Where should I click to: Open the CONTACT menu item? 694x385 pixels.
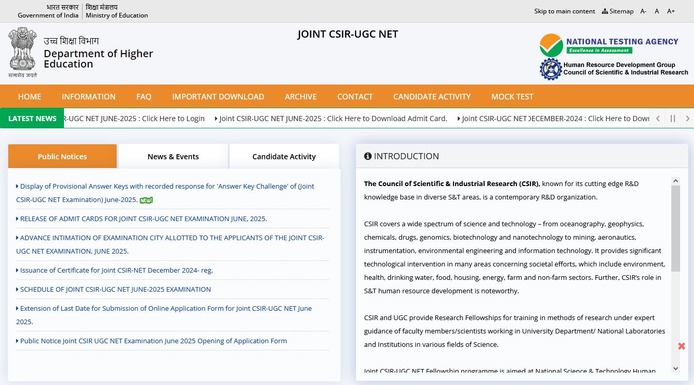pyautogui.click(x=355, y=96)
